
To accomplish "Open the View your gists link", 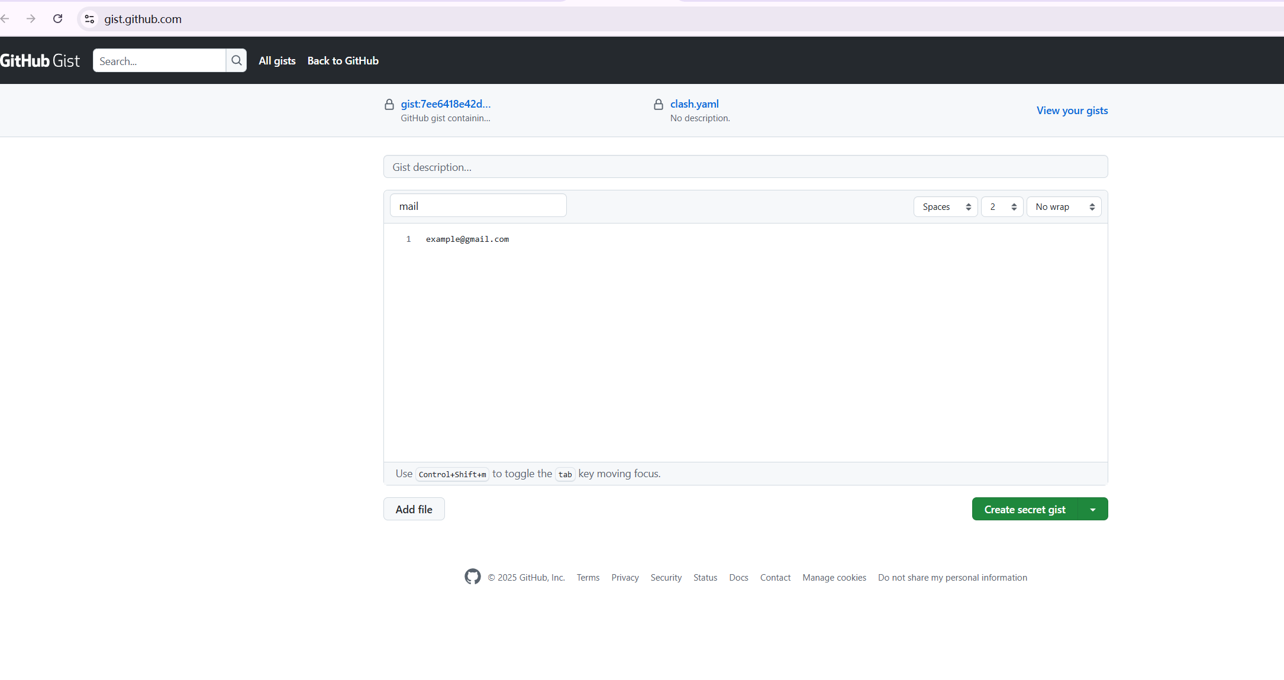I will (1072, 111).
